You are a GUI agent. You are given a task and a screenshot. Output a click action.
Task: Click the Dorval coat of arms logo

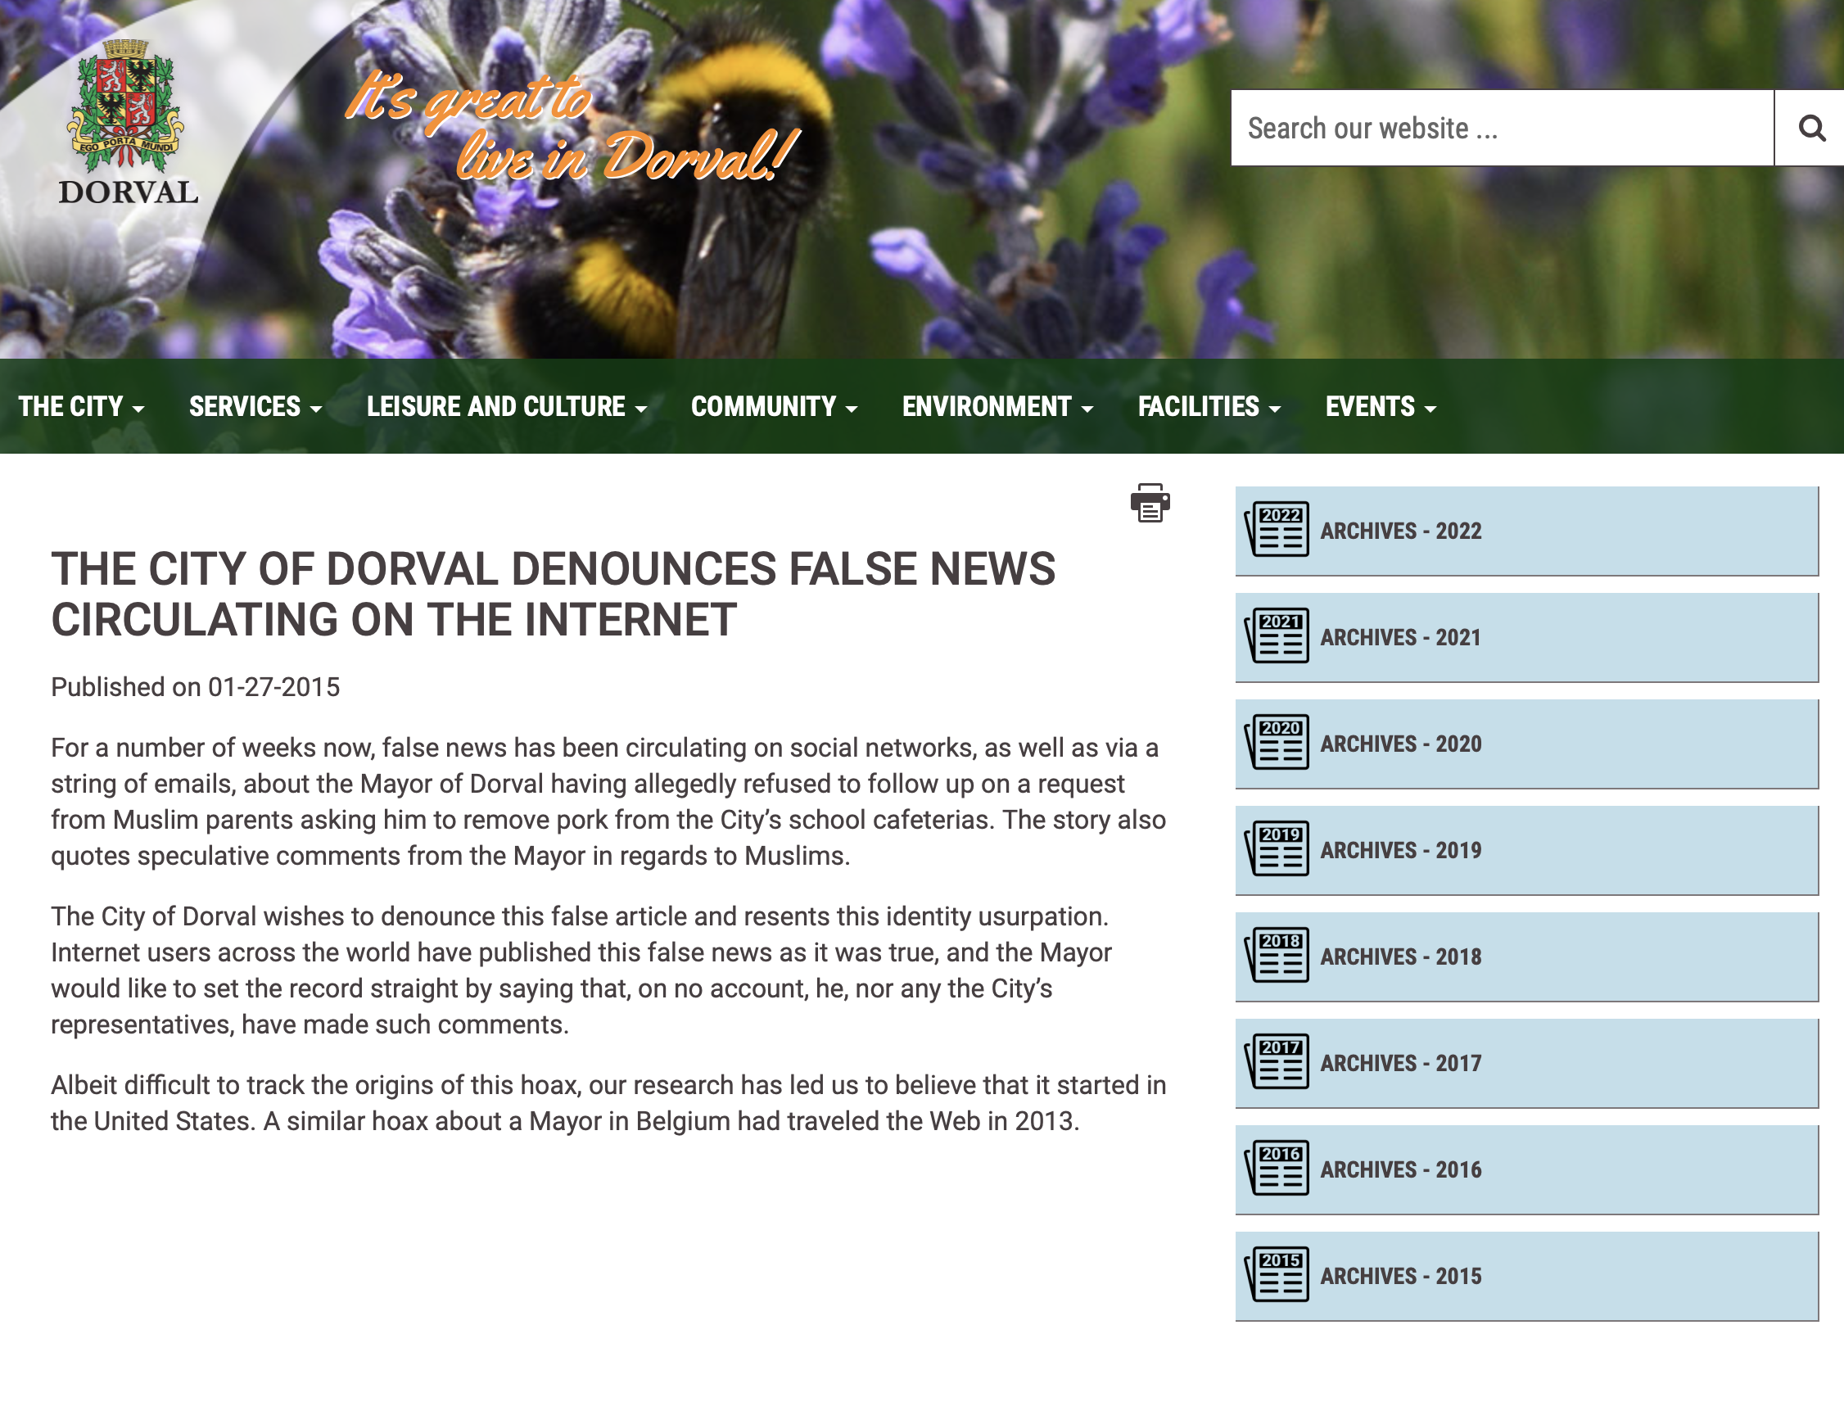coord(126,105)
